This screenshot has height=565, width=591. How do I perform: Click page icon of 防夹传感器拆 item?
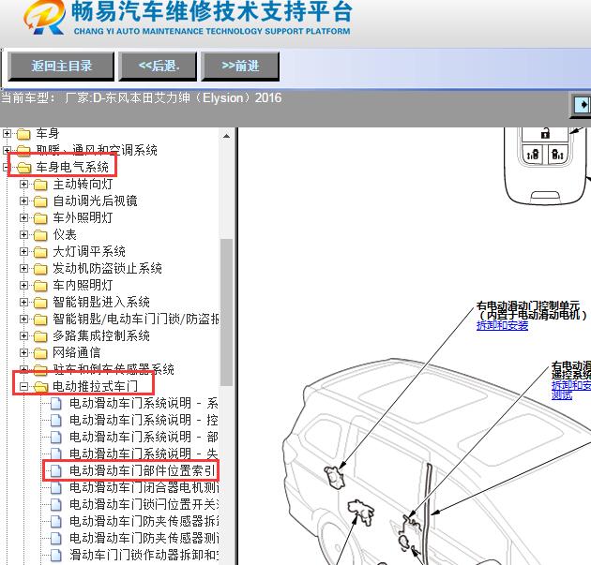coord(55,521)
